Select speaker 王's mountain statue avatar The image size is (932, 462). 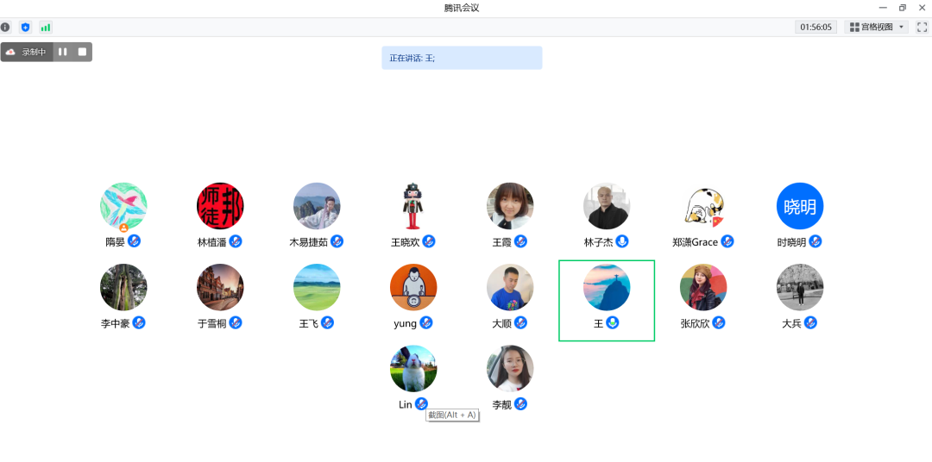click(x=607, y=287)
